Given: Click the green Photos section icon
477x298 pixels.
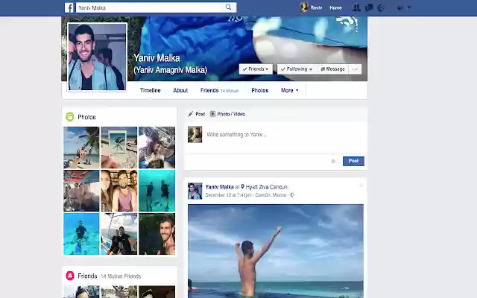Looking at the screenshot, I should coord(70,117).
